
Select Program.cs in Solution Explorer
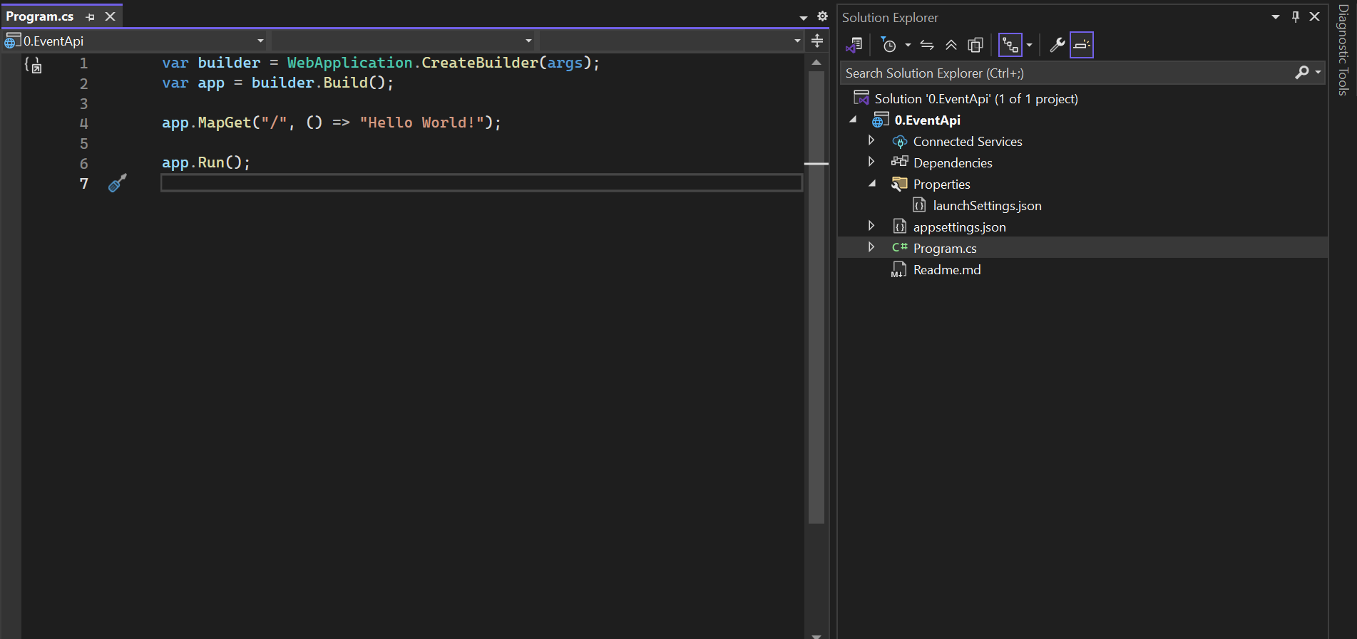pyautogui.click(x=945, y=248)
